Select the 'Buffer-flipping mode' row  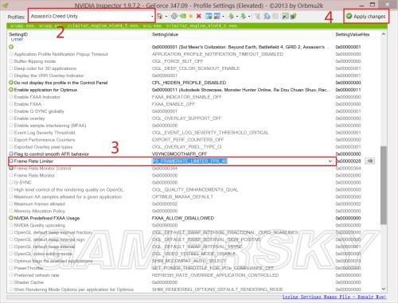193,61
